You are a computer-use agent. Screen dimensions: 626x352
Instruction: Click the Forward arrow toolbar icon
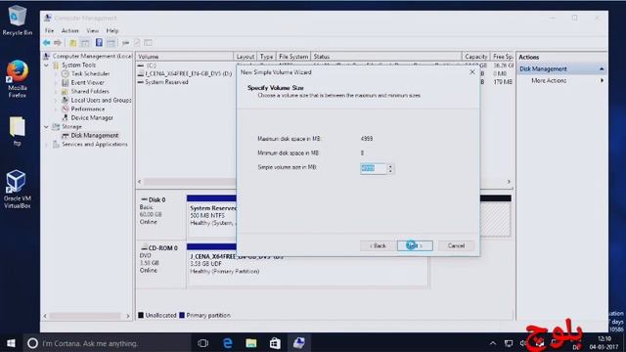coord(58,43)
